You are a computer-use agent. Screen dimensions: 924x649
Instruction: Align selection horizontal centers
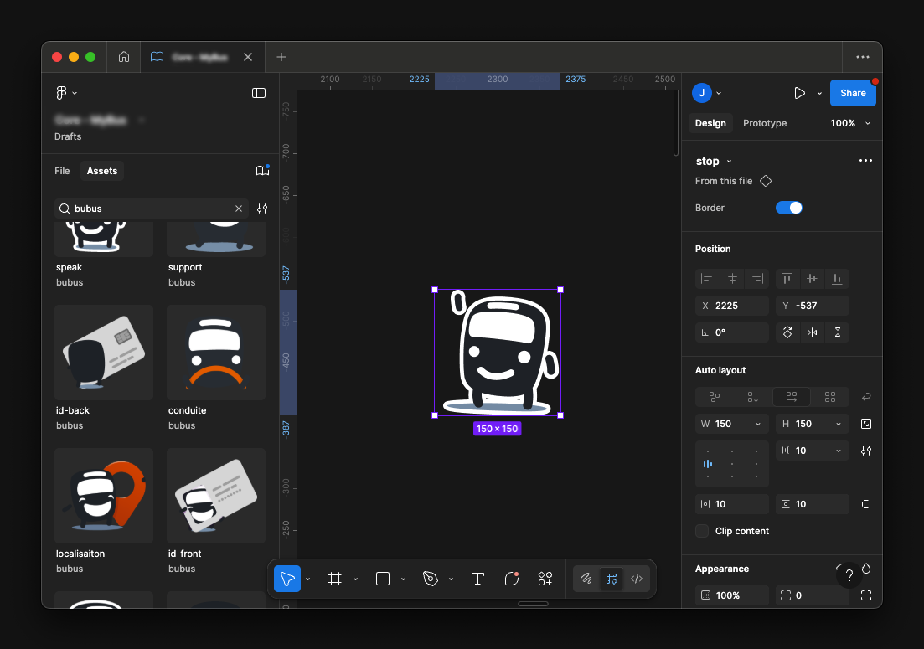tap(732, 279)
